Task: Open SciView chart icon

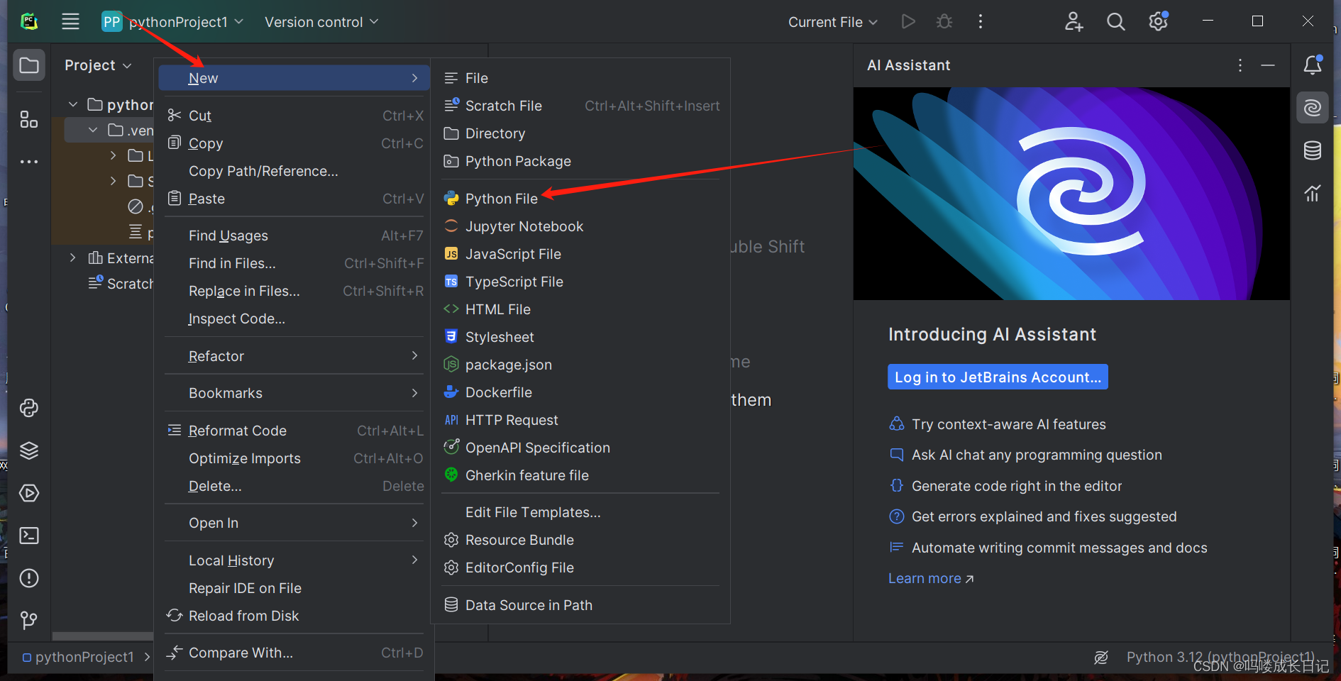Action: (1313, 193)
